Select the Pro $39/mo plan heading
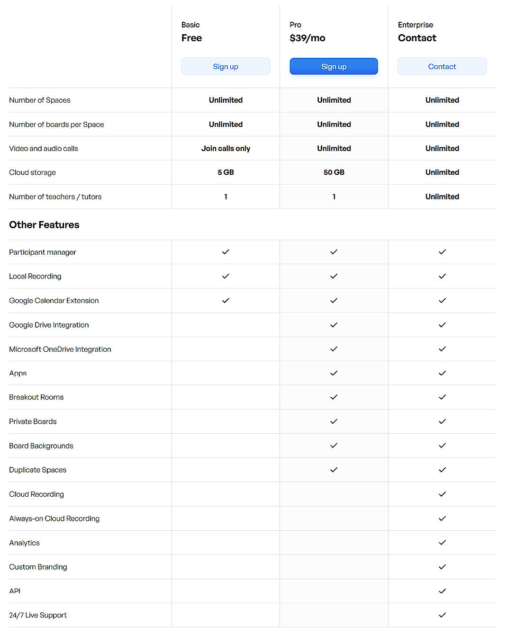Screen dimensions: 507x635 [307, 38]
